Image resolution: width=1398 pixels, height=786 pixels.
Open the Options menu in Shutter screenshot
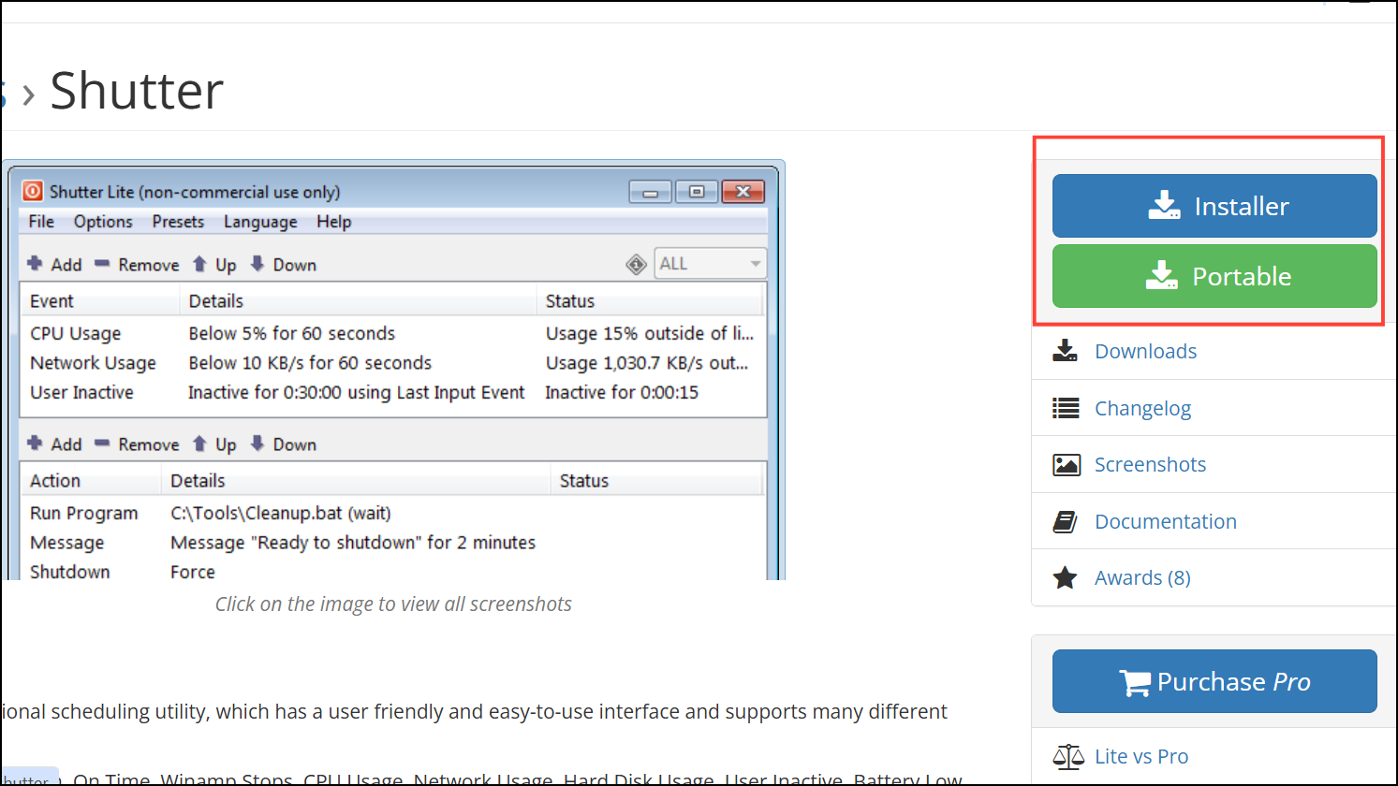(103, 222)
